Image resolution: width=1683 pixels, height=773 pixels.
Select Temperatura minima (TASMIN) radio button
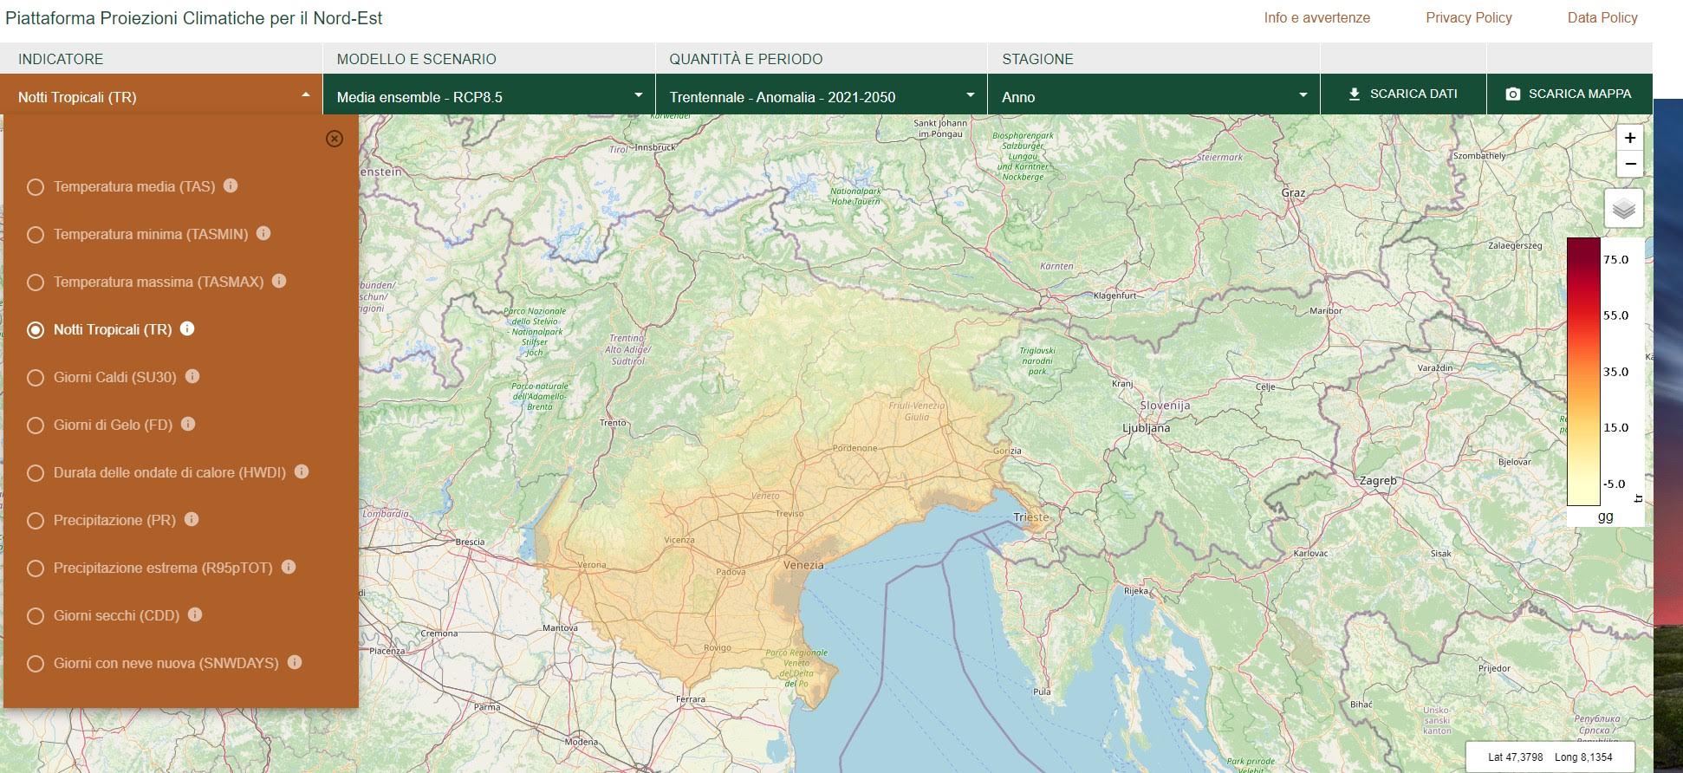36,235
